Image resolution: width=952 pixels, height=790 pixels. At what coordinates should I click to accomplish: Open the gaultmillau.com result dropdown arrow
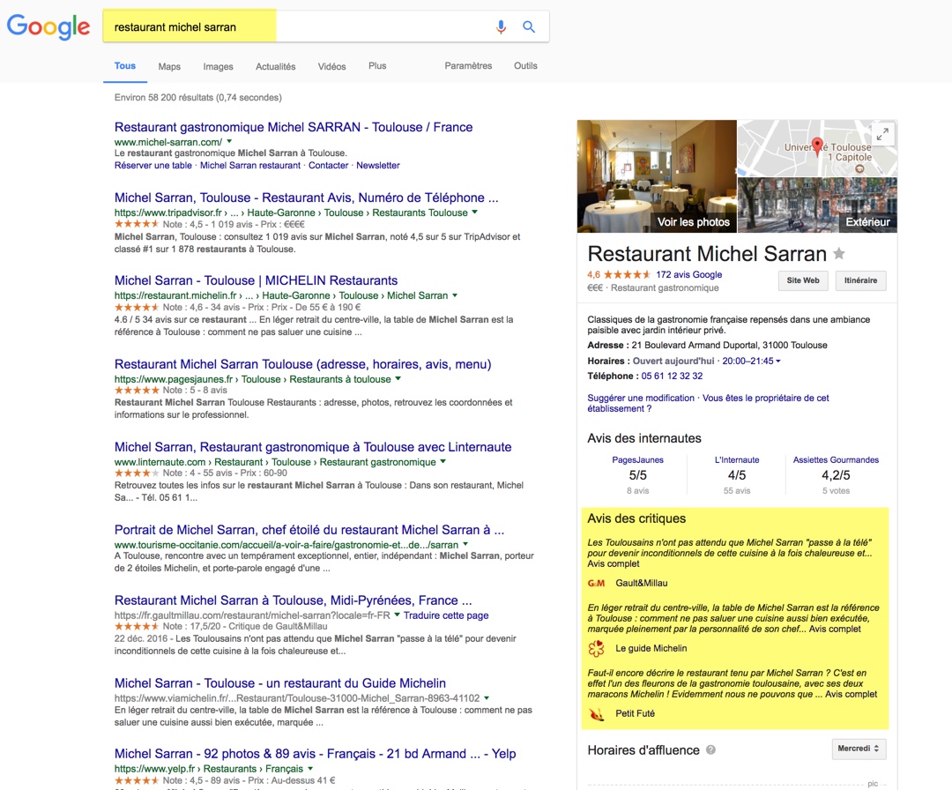pos(397,615)
